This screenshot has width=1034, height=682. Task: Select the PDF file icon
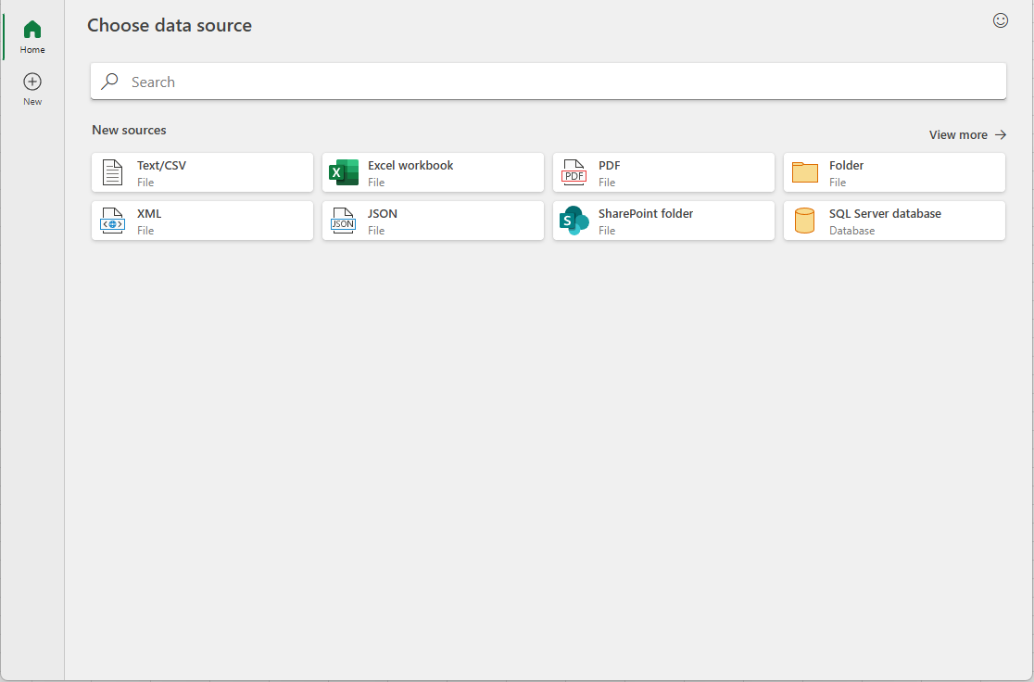[x=574, y=172]
